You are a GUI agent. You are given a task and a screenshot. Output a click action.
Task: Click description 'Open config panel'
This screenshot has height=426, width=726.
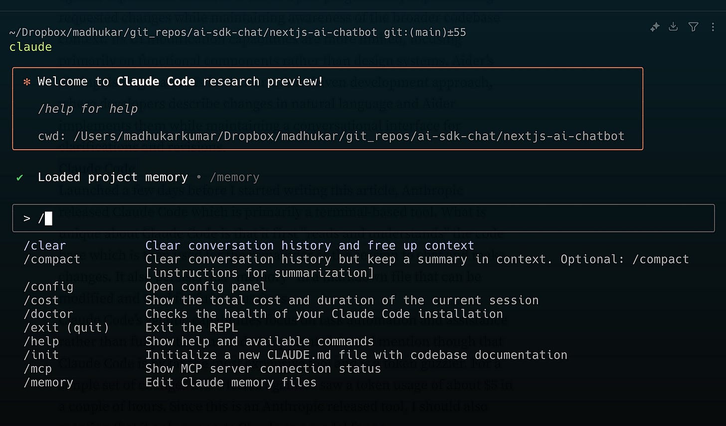coord(206,287)
